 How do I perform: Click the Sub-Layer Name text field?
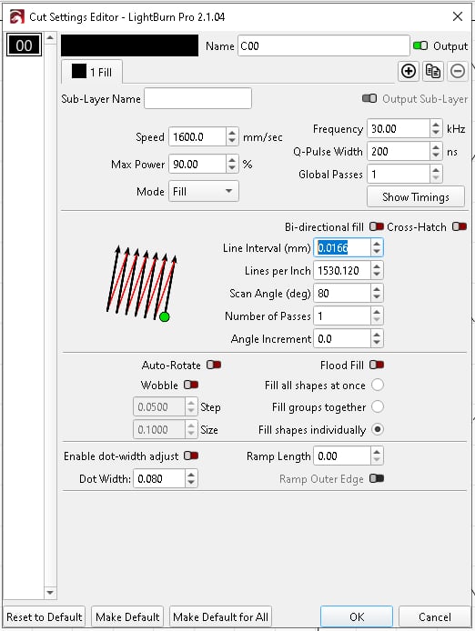click(197, 98)
